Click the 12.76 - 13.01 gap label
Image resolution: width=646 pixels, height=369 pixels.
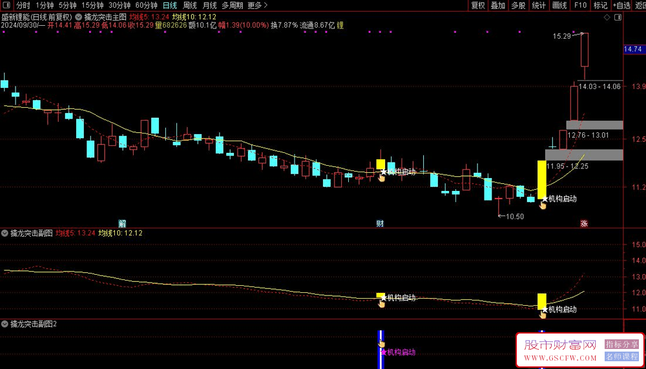(x=588, y=135)
